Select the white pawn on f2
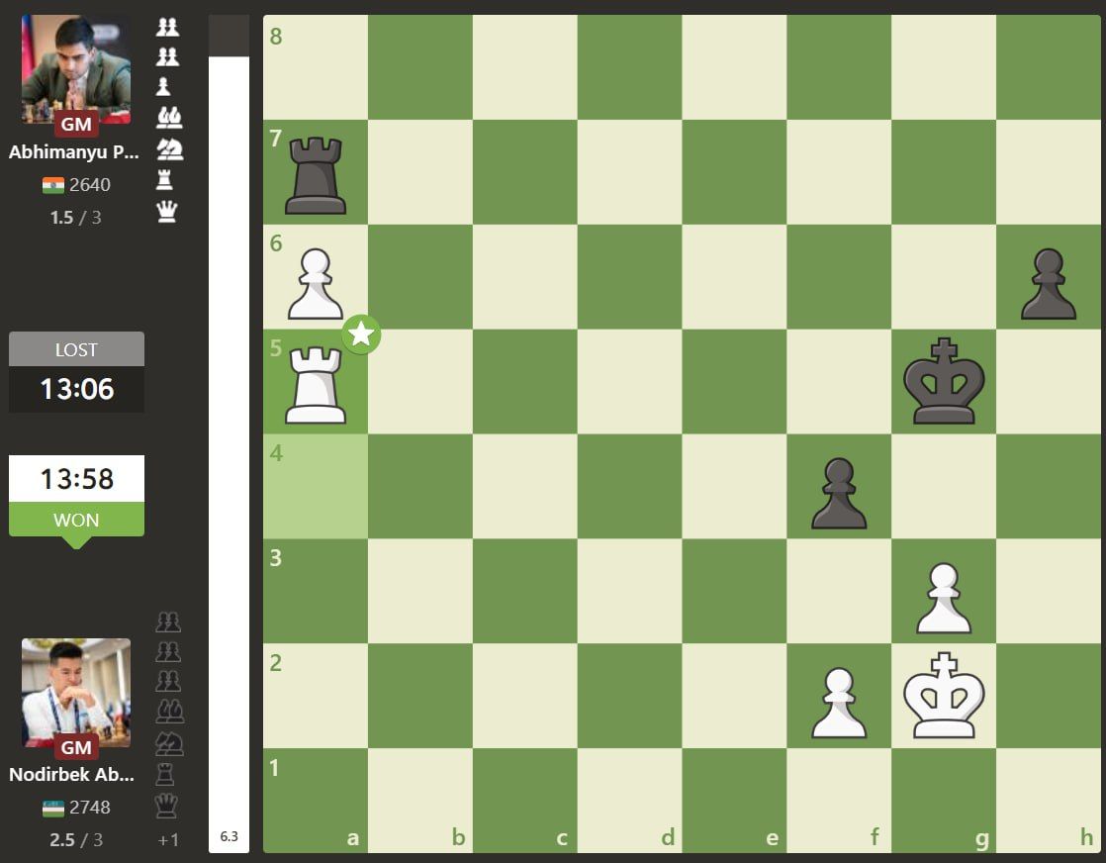Viewport: 1106px width, 863px height. click(839, 703)
